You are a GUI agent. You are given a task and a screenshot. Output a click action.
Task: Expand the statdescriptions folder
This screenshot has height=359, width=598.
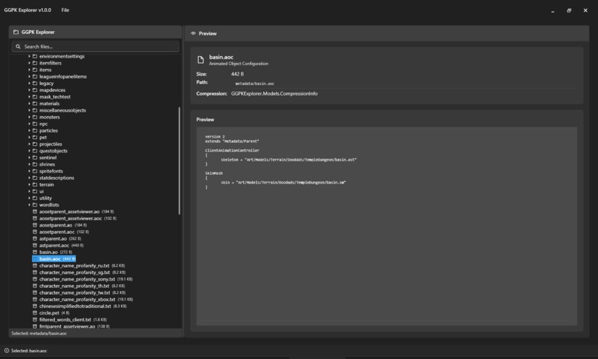(29, 178)
